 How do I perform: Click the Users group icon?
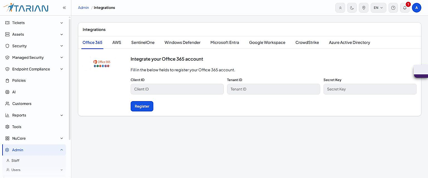8,170
